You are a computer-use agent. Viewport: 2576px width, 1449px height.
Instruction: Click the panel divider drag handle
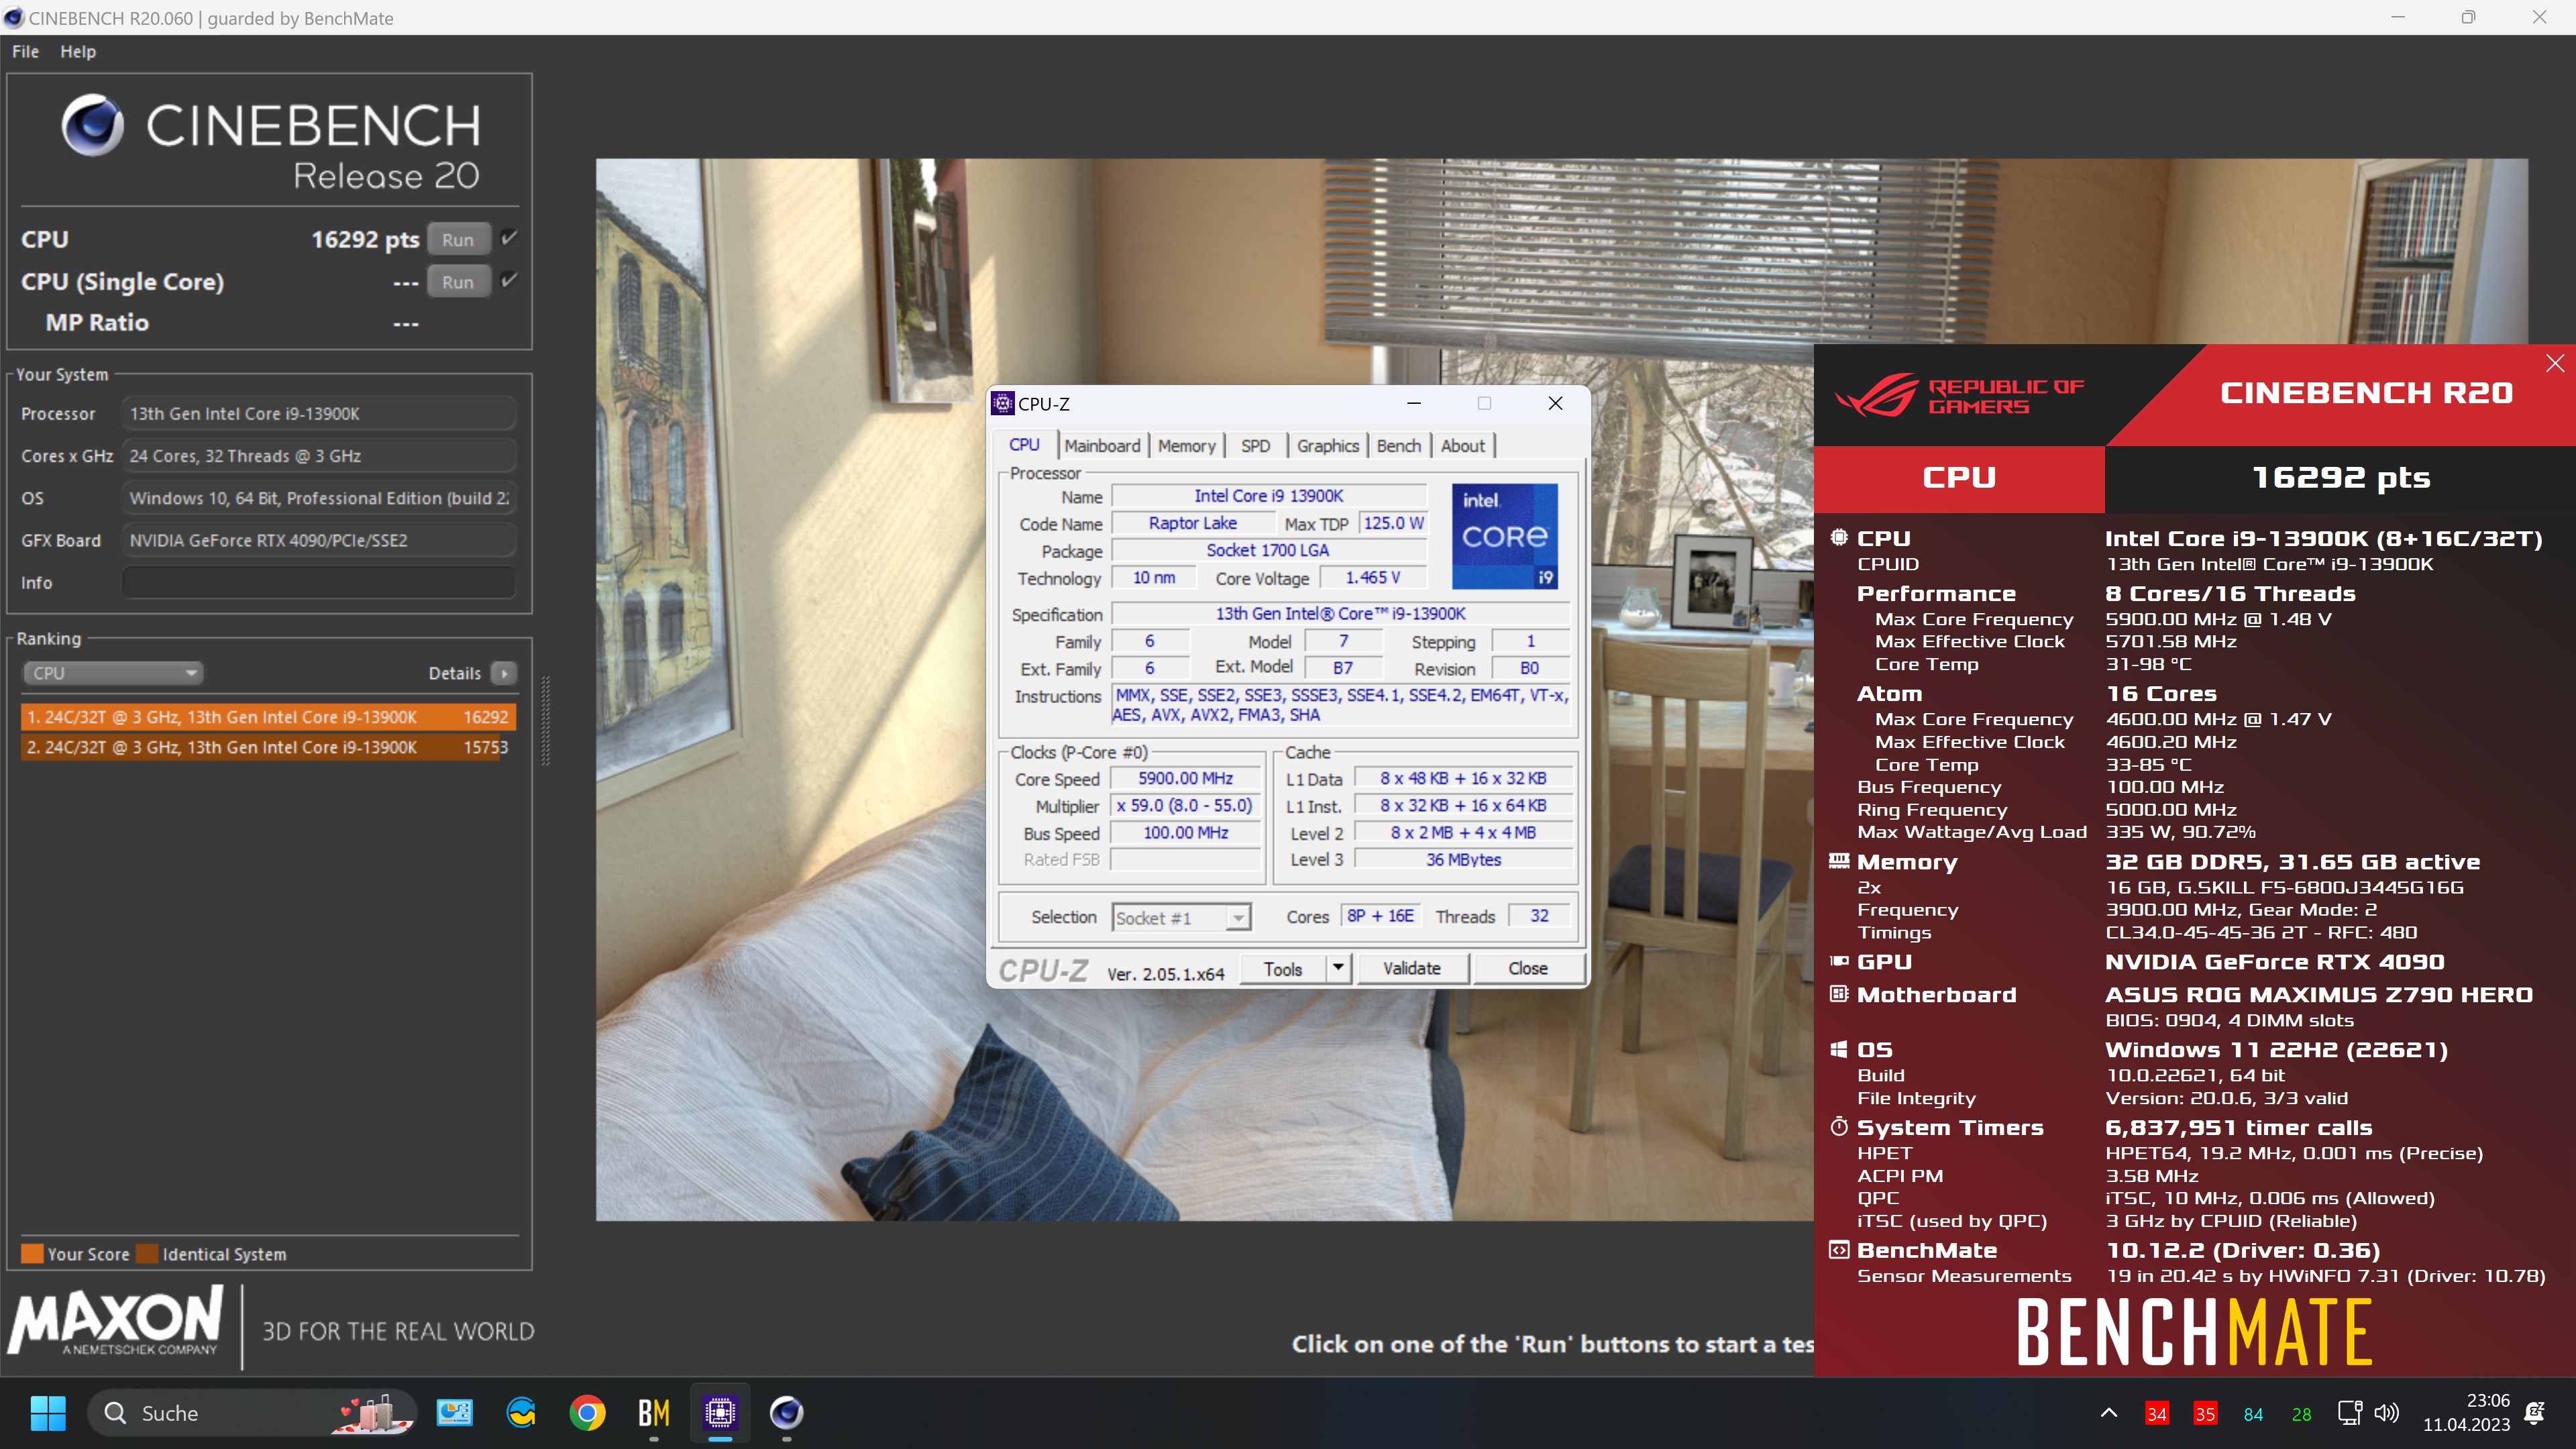pyautogui.click(x=546, y=721)
